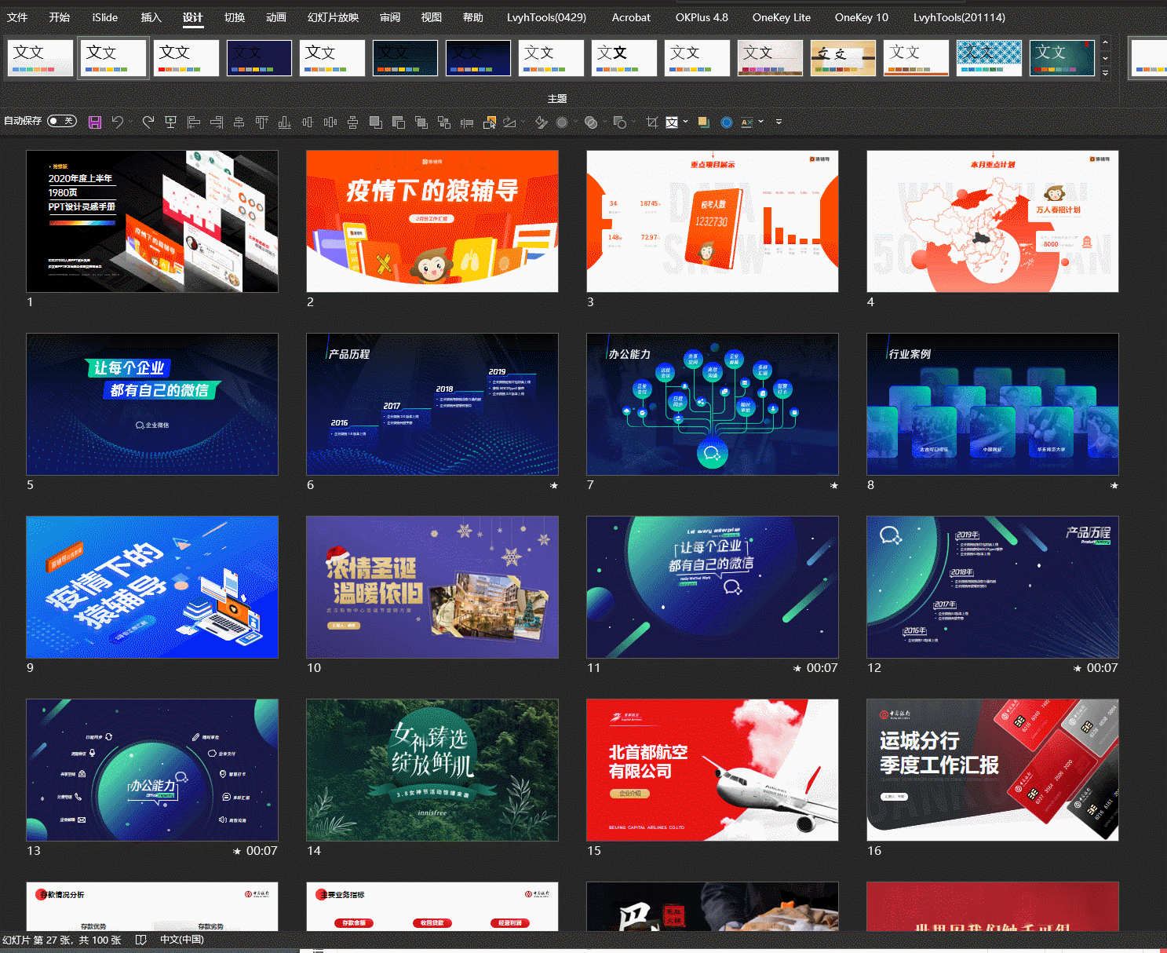Open the Selection Pane icon

coord(489,122)
